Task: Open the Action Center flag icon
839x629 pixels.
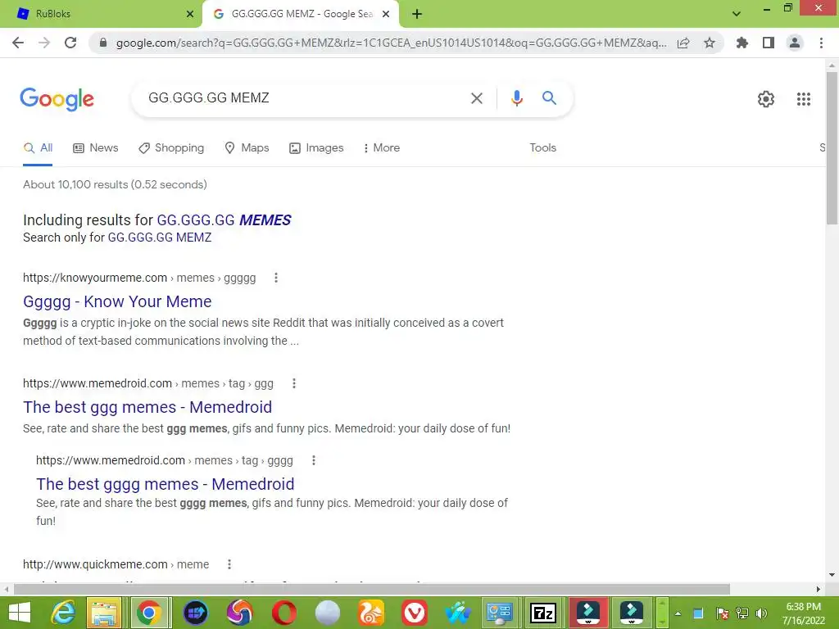Action: pyautogui.click(x=722, y=613)
